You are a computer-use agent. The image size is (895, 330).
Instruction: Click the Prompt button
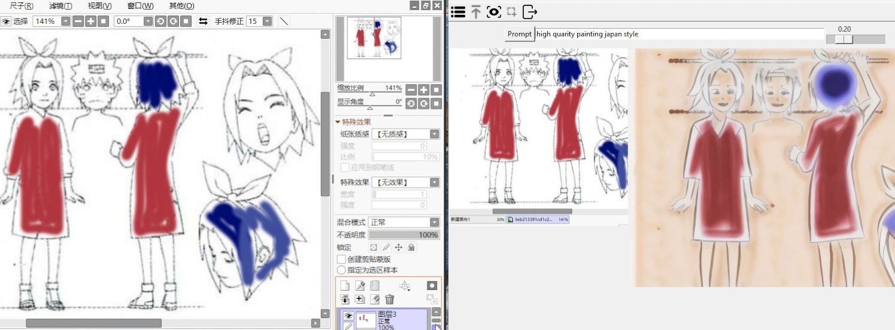(520, 34)
